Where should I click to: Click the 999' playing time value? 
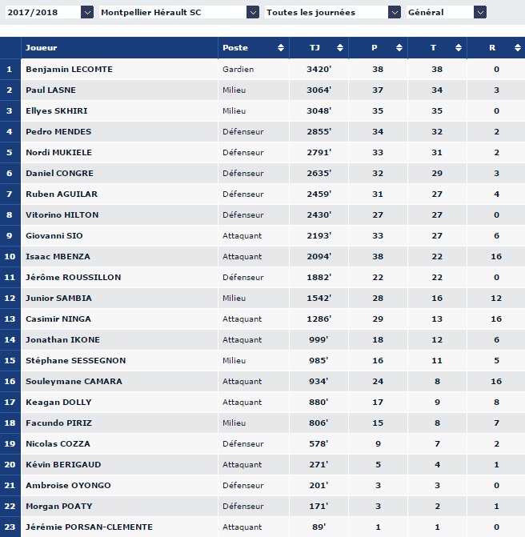click(x=319, y=340)
